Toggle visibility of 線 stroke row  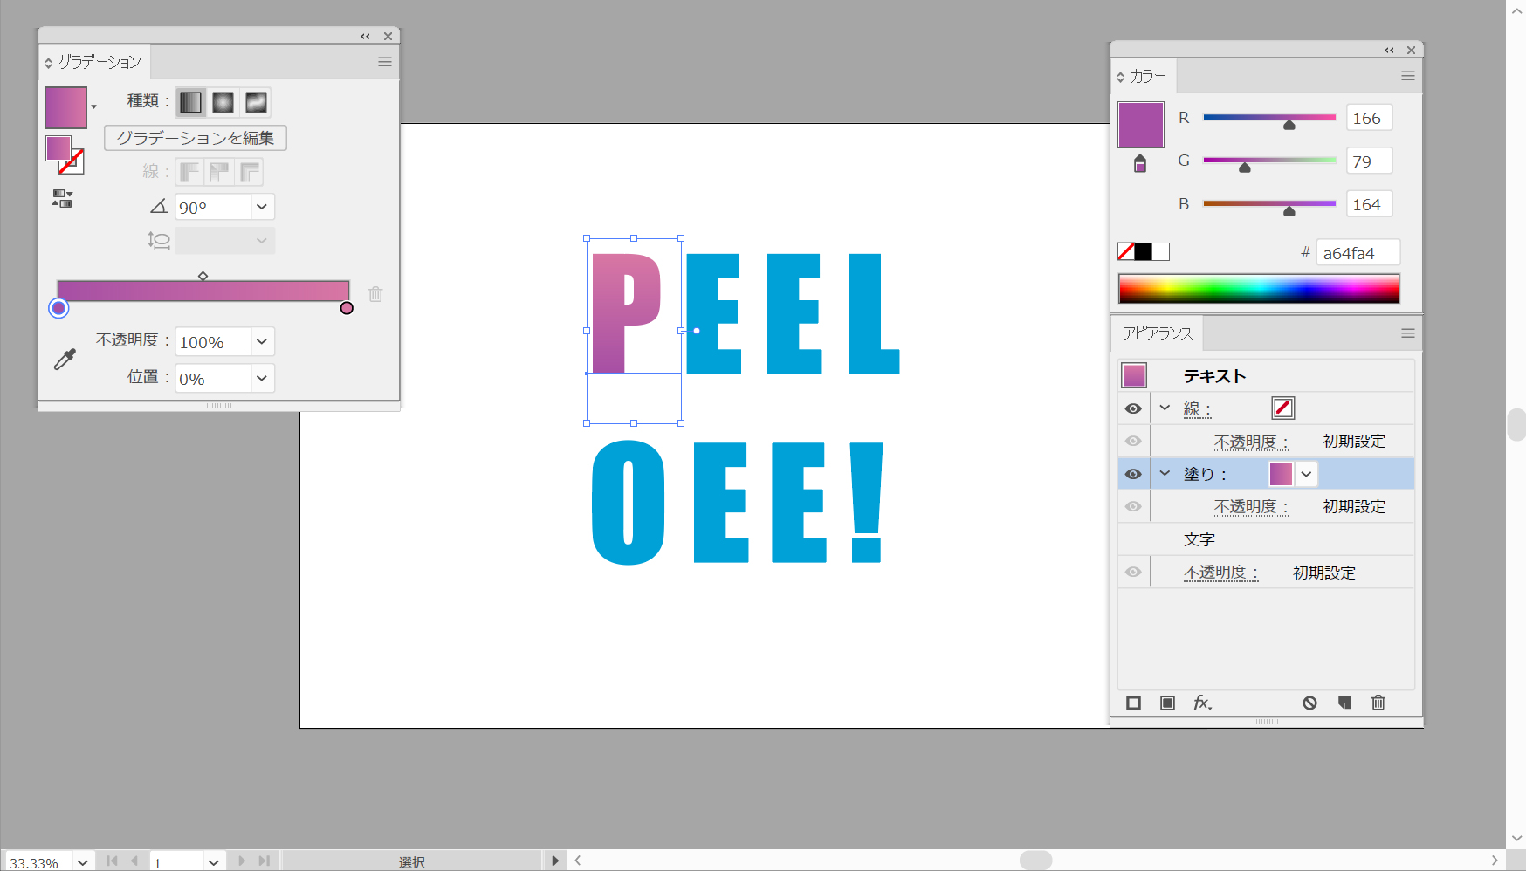[1133, 408]
